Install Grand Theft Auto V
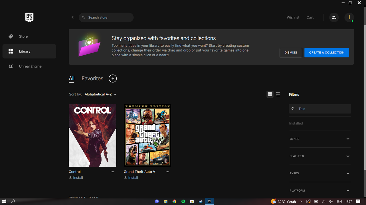 pos(131,178)
